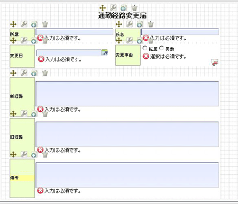This screenshot has width=238, height=204.
Task: Click the move handle directly above the 変更日 label
Action: coord(13,40)
